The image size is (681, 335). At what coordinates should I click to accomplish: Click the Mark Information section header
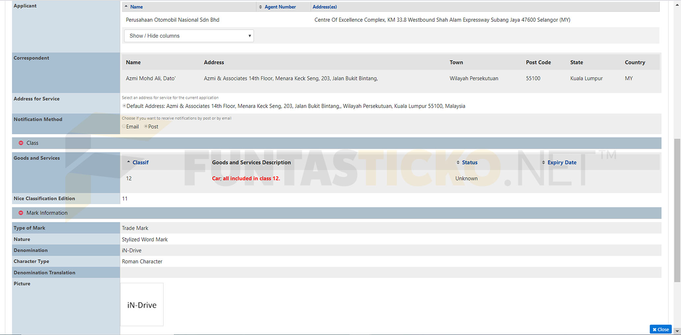pos(336,213)
